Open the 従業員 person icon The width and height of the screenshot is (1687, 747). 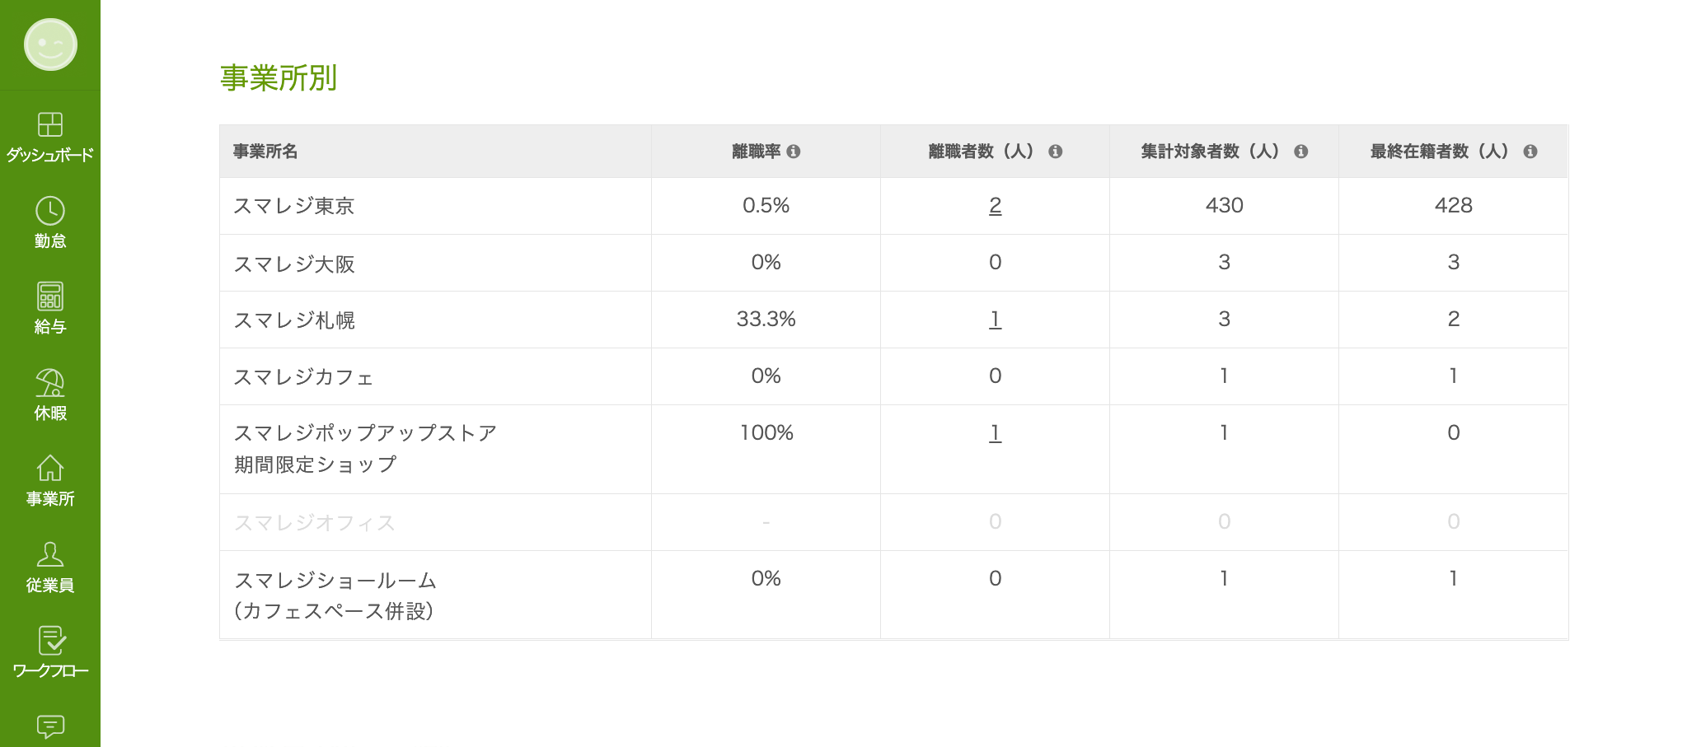click(x=50, y=554)
